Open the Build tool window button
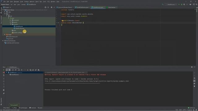 coord(40,108)
